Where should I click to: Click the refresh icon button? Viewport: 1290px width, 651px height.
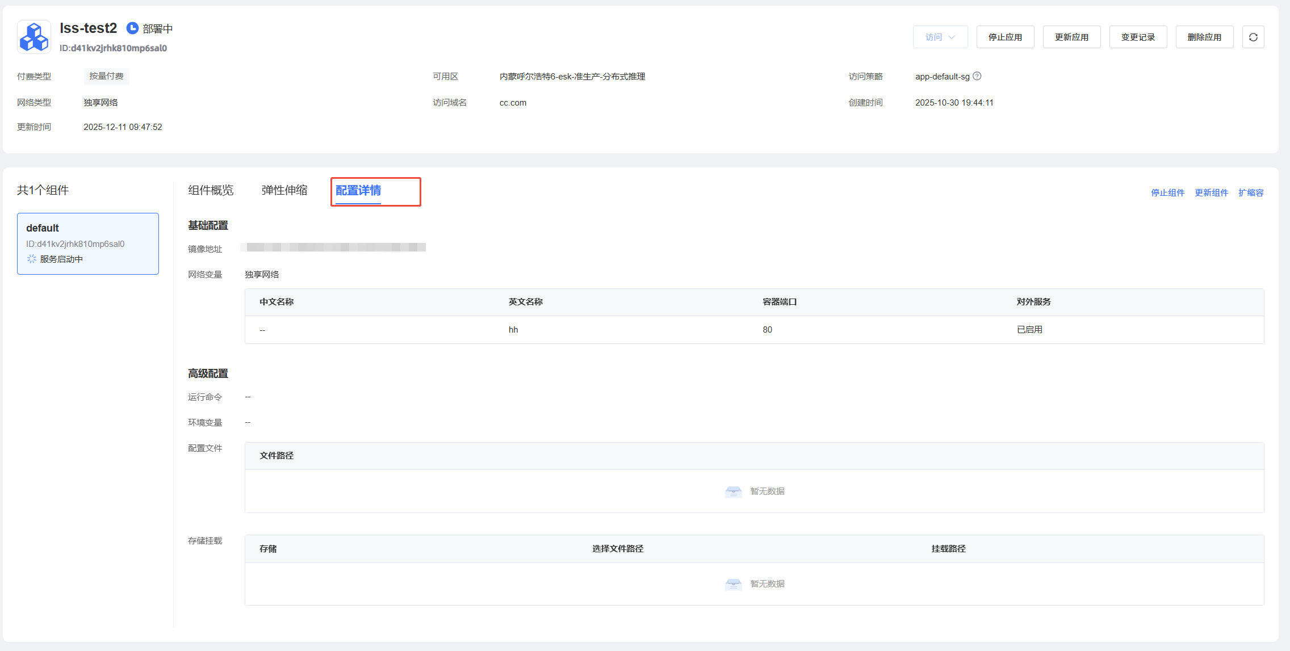[x=1253, y=37]
